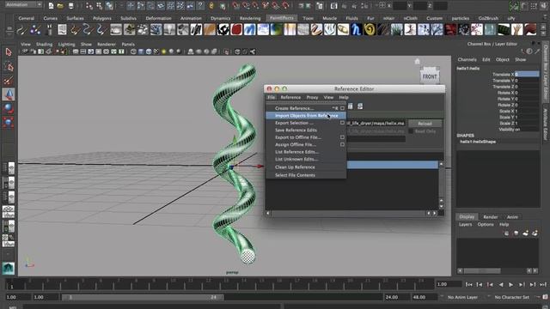Click the question mark status line icon
Viewport: 550px width, 309px height.
[x=200, y=6]
